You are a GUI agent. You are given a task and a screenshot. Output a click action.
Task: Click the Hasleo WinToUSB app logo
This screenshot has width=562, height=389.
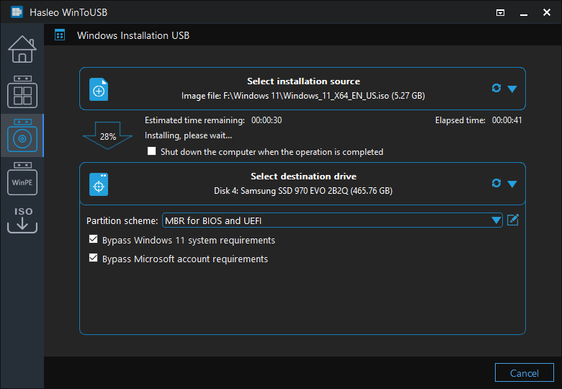click(17, 12)
